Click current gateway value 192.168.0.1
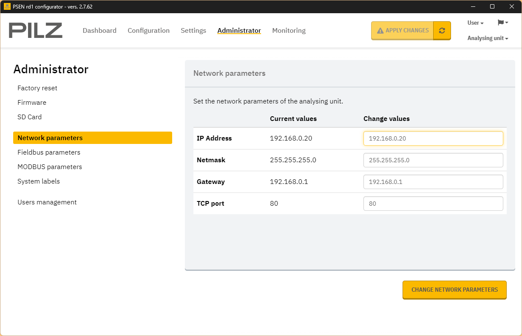The height and width of the screenshot is (336, 522). point(289,182)
